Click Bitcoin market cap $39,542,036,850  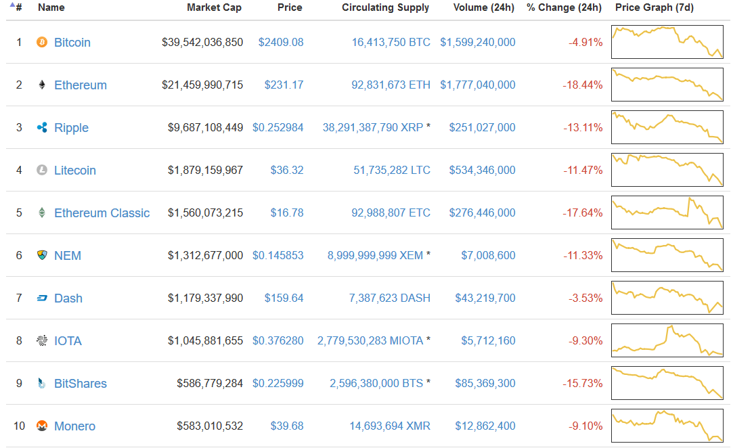click(202, 43)
